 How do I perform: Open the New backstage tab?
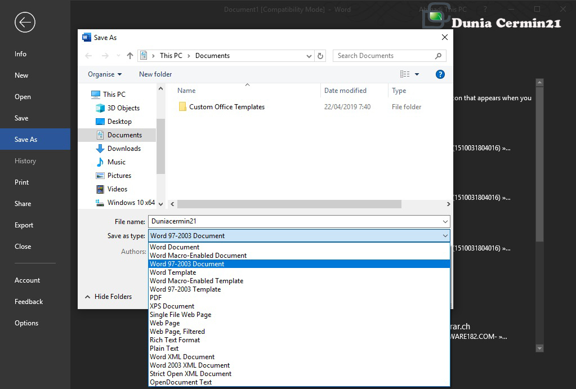tap(35, 75)
